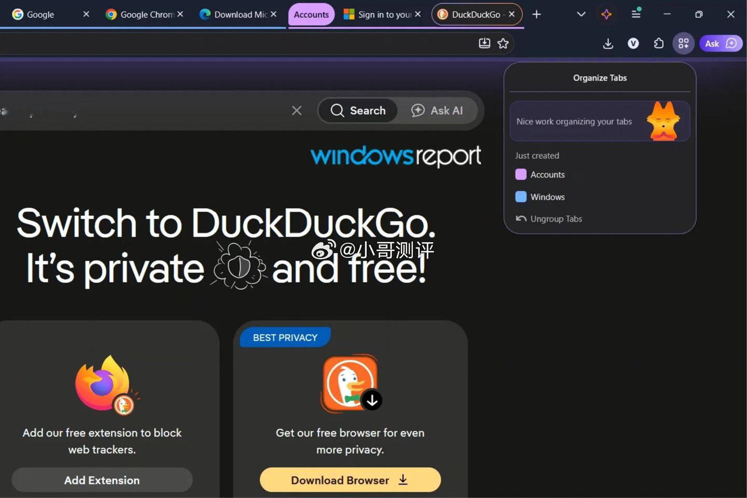Open the Download Microsoft Edge tab
Screen dimensions: 747x498
click(x=238, y=15)
